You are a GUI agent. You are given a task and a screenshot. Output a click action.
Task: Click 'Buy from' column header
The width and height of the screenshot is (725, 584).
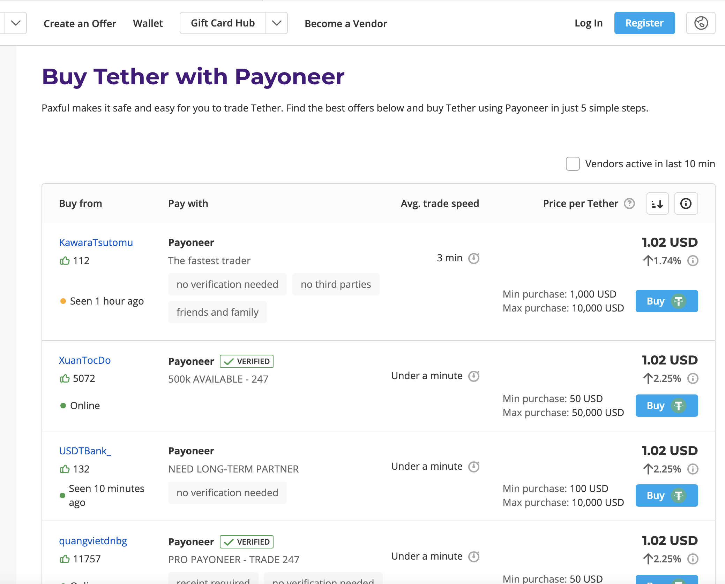pos(81,203)
